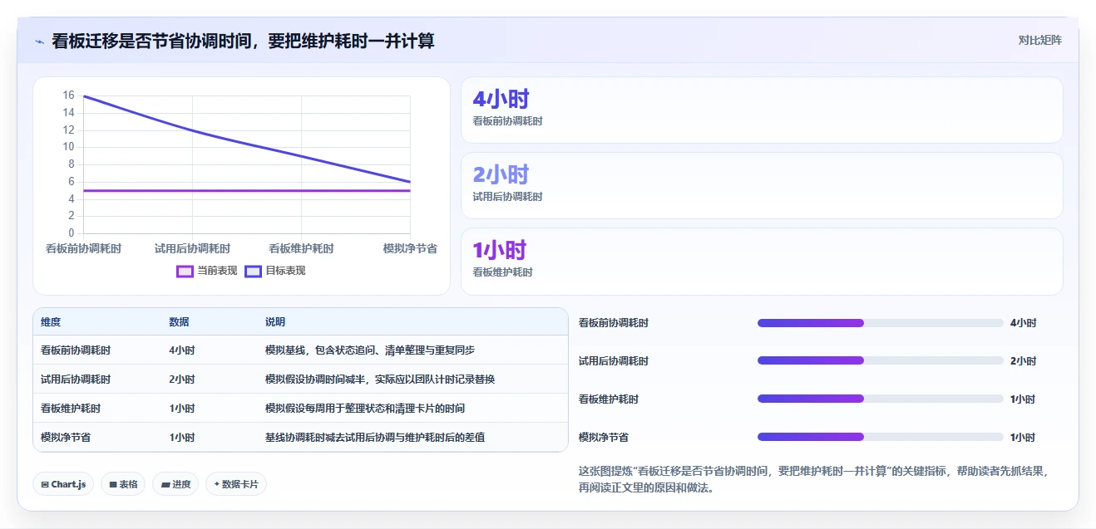Click 2小时 value beside progress bar
The width and height of the screenshot is (1096, 529).
coord(1024,361)
